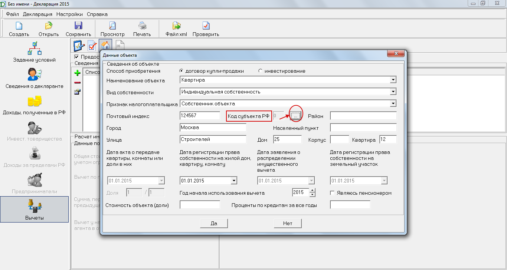Click the Стоимость объекта (доли) input field
Viewport: 507px width, 270px height.
pos(200,205)
